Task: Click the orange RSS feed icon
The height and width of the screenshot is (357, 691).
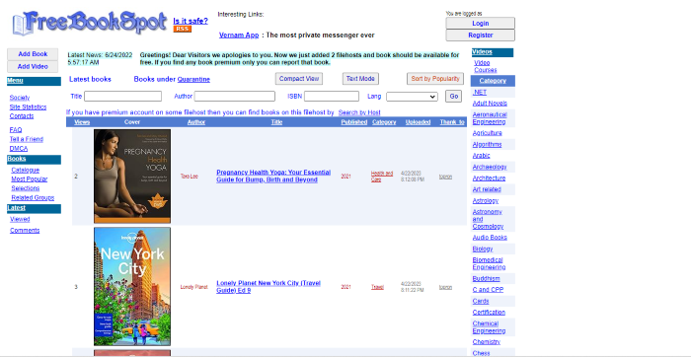Action: [182, 29]
